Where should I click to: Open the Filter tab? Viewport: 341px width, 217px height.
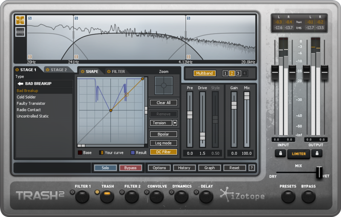pyautogui.click(x=116, y=72)
